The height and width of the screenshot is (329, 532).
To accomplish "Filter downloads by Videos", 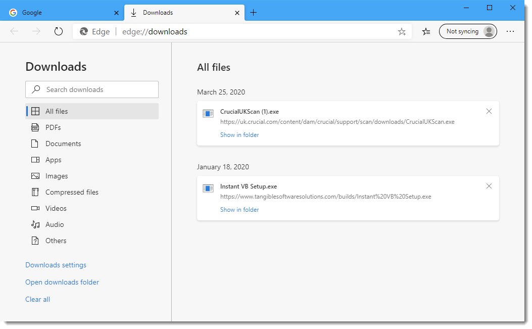I will (x=92, y=209).
